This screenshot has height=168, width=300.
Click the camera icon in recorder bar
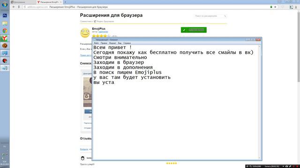(286, 166)
